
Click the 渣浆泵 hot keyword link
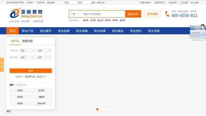[115, 20]
